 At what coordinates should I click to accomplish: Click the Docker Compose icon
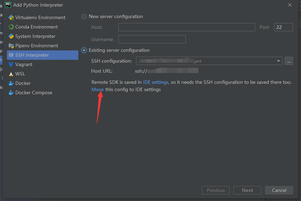(x=11, y=93)
